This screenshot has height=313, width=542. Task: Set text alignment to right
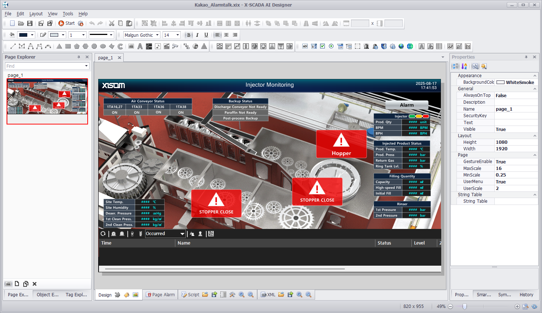click(235, 35)
